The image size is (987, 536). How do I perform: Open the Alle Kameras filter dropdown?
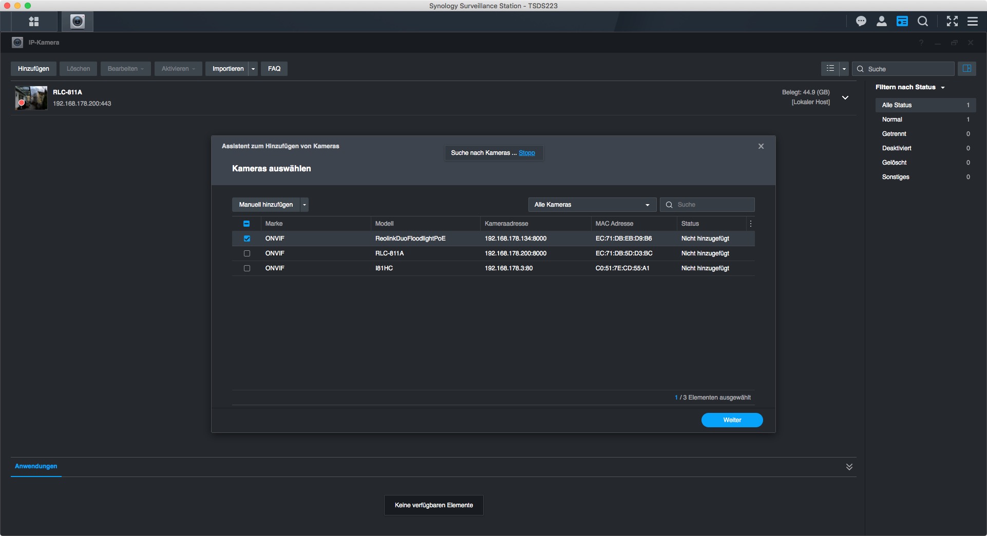coord(592,205)
